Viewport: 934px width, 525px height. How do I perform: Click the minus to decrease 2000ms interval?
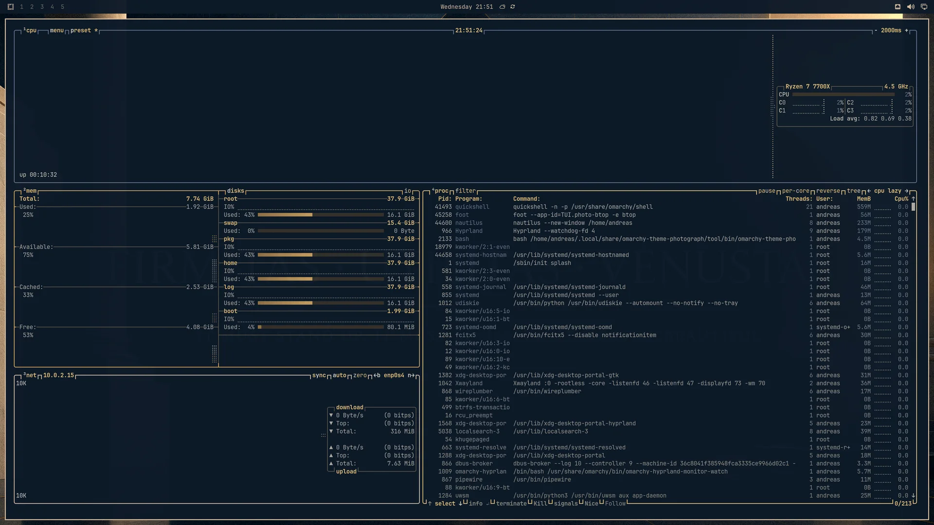pyautogui.click(x=876, y=31)
